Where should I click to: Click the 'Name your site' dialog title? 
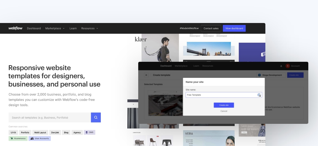[x=194, y=82]
